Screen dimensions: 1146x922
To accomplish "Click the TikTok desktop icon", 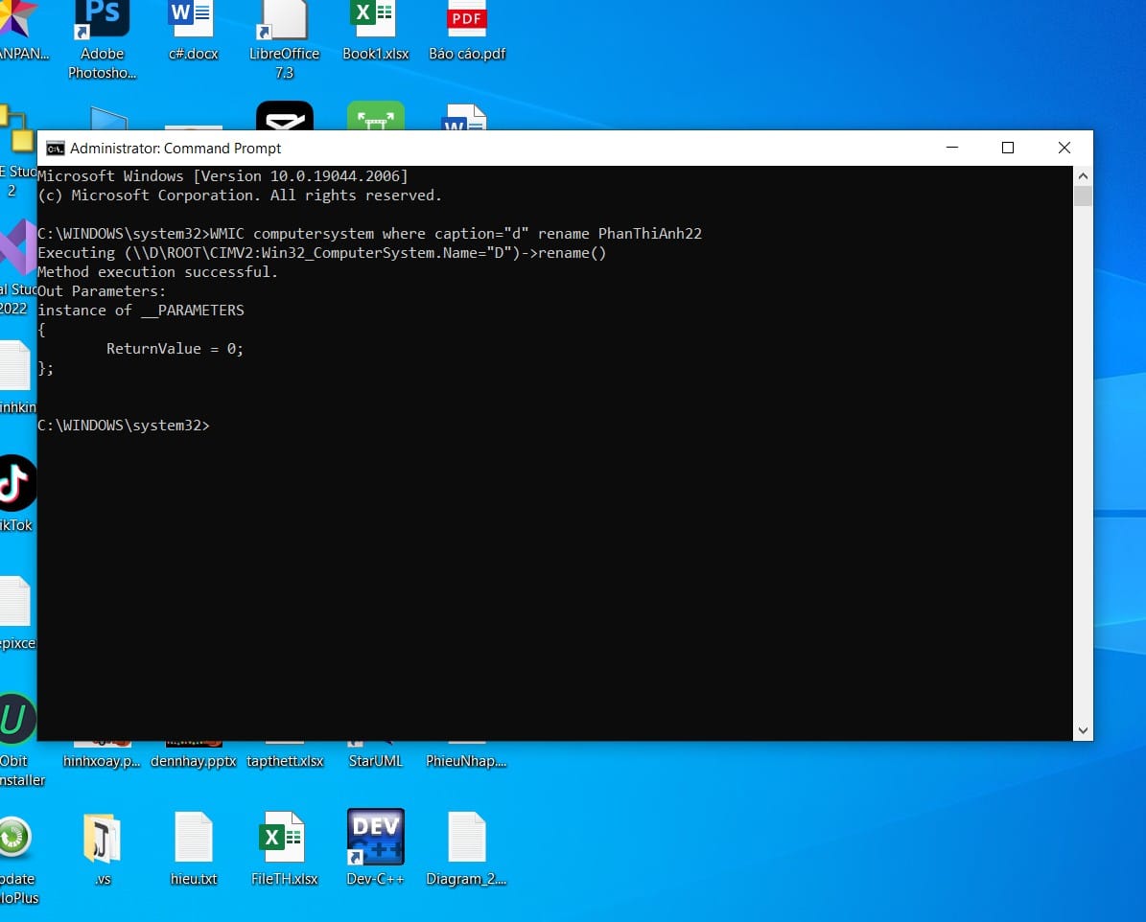I will [16, 483].
